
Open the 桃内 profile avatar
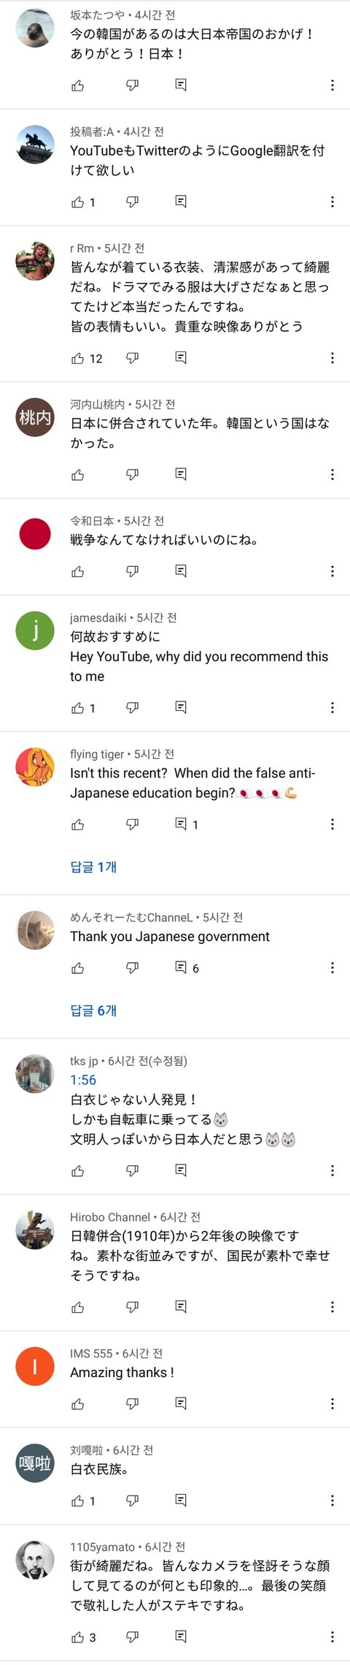(x=35, y=417)
